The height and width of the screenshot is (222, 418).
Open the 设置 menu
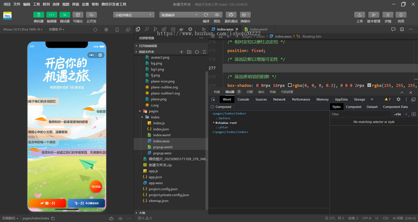point(85,4)
